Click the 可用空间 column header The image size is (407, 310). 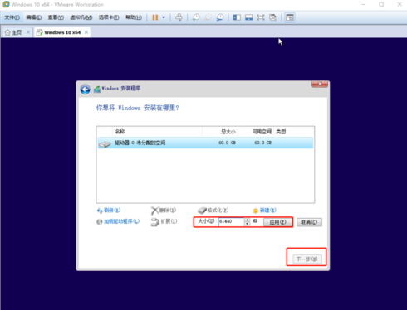[256, 132]
